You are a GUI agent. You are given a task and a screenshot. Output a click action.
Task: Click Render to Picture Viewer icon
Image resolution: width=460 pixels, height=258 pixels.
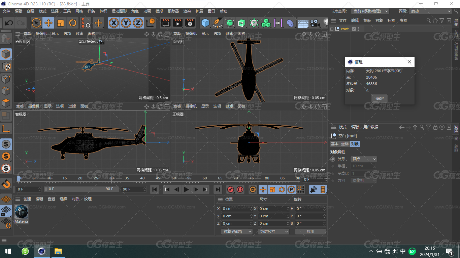click(177, 23)
